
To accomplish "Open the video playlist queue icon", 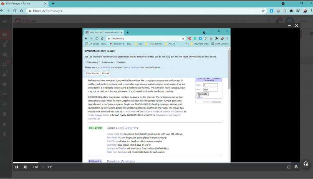I will (296, 167).
